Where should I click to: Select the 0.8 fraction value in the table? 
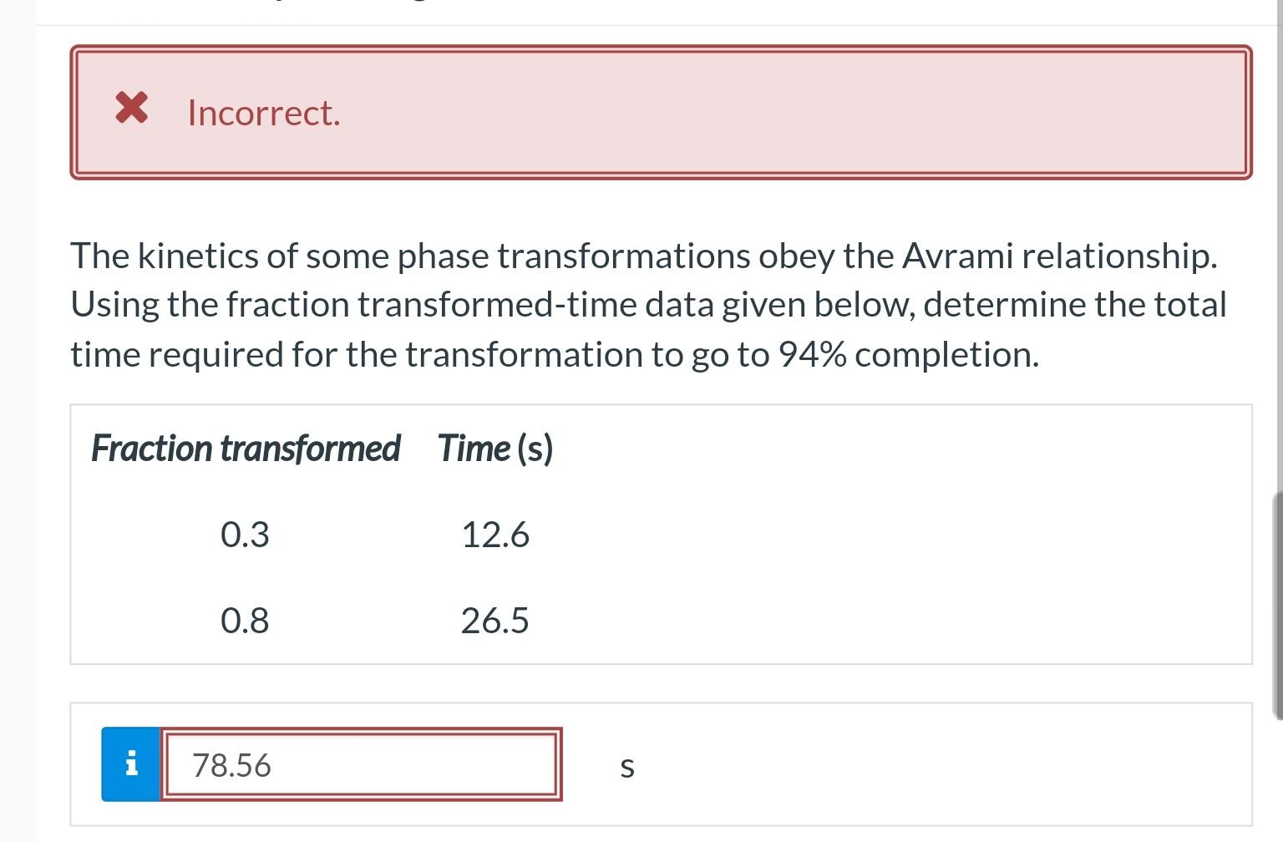245,621
